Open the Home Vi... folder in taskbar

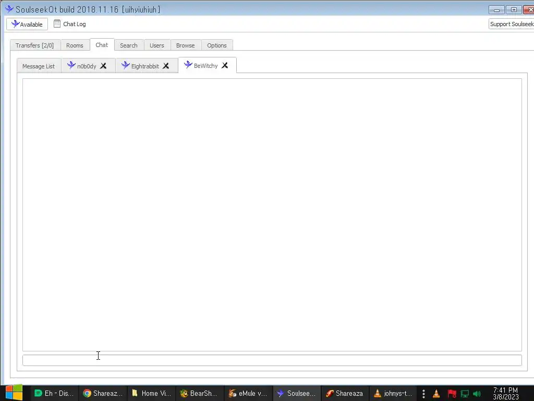152,394
